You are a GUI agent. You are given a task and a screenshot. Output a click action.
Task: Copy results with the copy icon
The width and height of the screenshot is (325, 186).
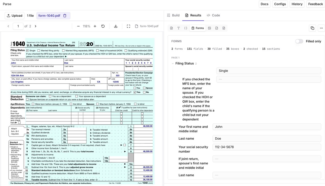click(x=312, y=28)
